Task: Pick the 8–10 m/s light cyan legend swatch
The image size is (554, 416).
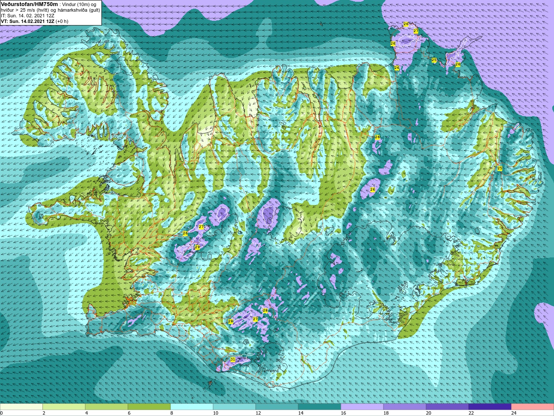Action: coord(192,407)
